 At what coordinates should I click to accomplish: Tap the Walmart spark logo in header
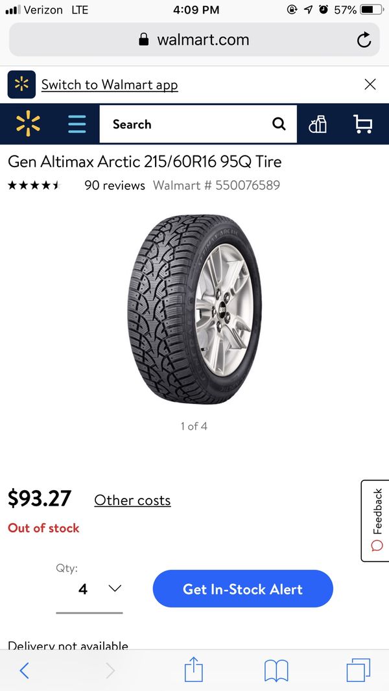coord(28,124)
